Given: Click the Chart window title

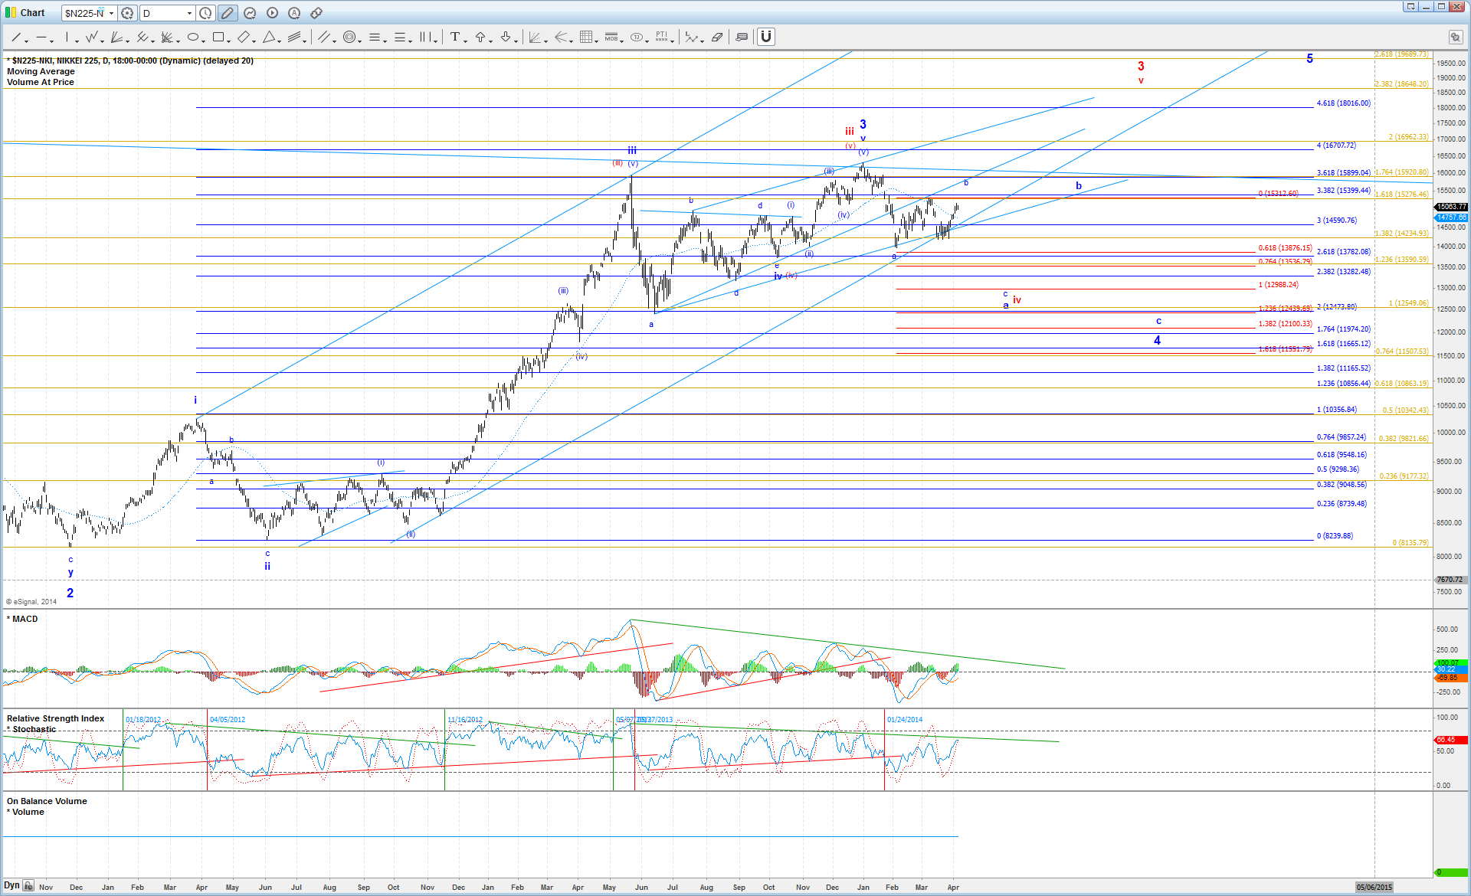Looking at the screenshot, I should pos(32,13).
